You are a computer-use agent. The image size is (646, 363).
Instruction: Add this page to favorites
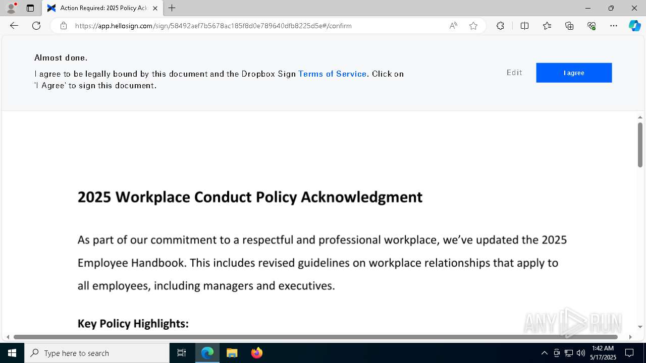pos(473,26)
